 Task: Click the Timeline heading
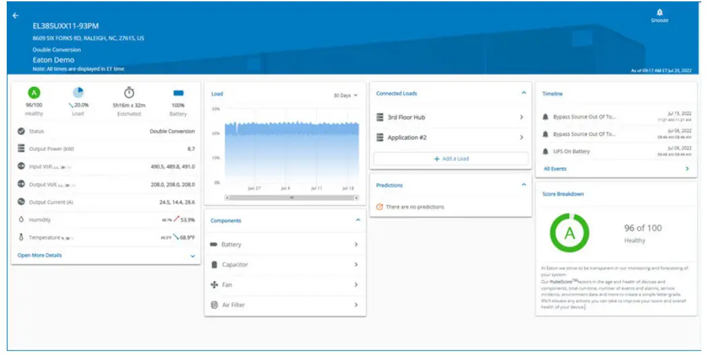[552, 94]
